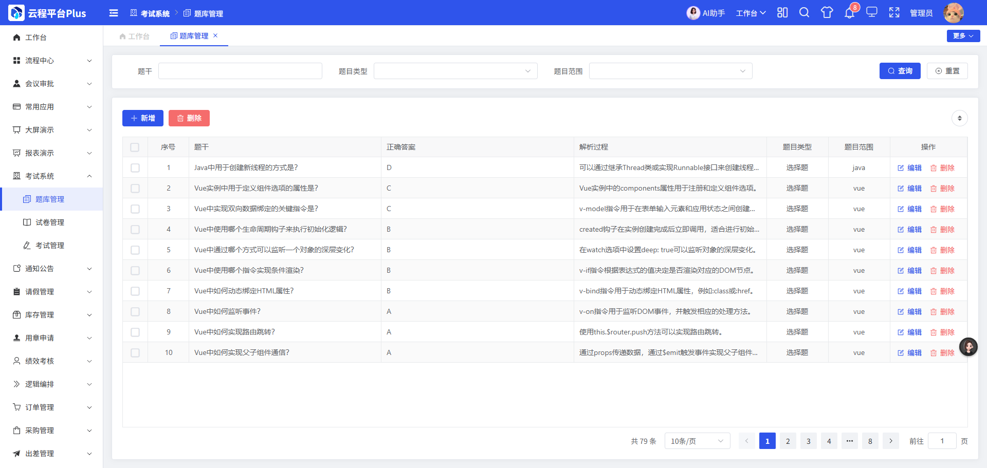The width and height of the screenshot is (987, 468).
Task: Click the monitor/screen share icon in the header
Action: tap(871, 13)
